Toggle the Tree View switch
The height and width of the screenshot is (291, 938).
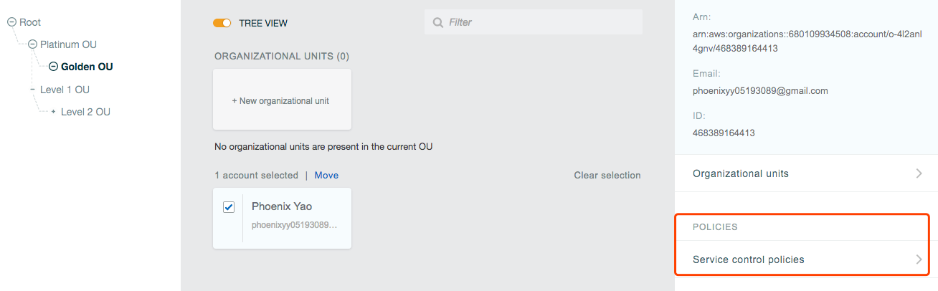222,23
